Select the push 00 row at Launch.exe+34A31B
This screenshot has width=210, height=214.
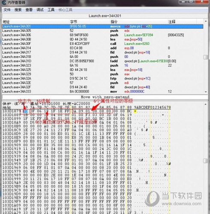click(x=102, y=57)
